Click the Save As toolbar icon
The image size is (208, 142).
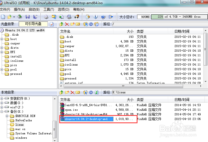pos(35,17)
